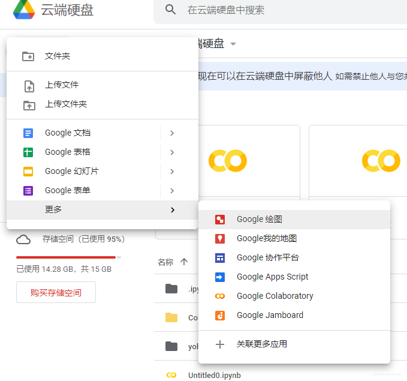Open the 云端硬盘 title dropdown arrow
Image resolution: width=407 pixels, height=381 pixels.
(233, 44)
